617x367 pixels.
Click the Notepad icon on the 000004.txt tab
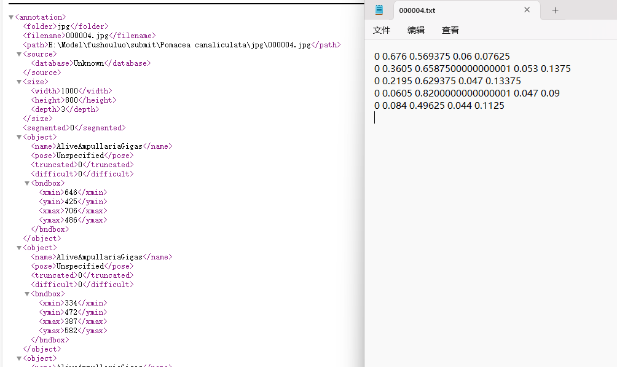[x=377, y=10]
